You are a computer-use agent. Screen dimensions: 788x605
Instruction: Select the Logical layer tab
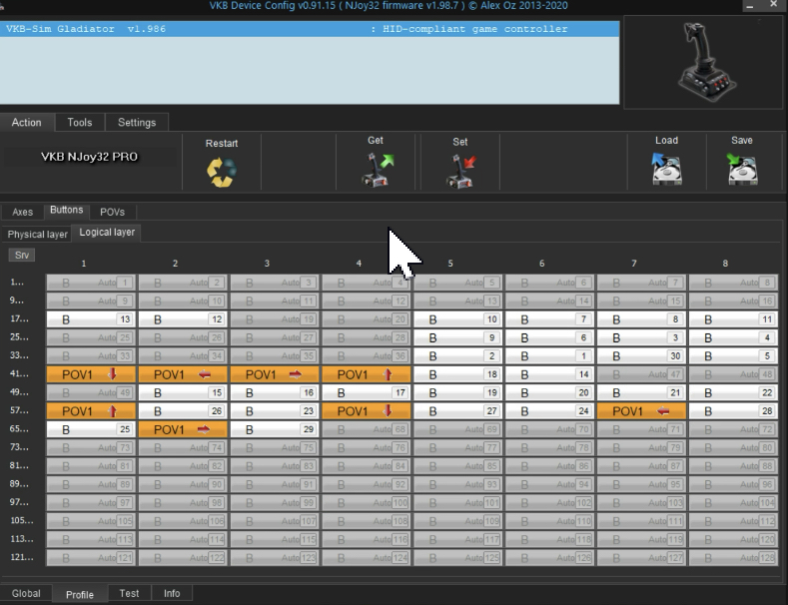tap(107, 233)
